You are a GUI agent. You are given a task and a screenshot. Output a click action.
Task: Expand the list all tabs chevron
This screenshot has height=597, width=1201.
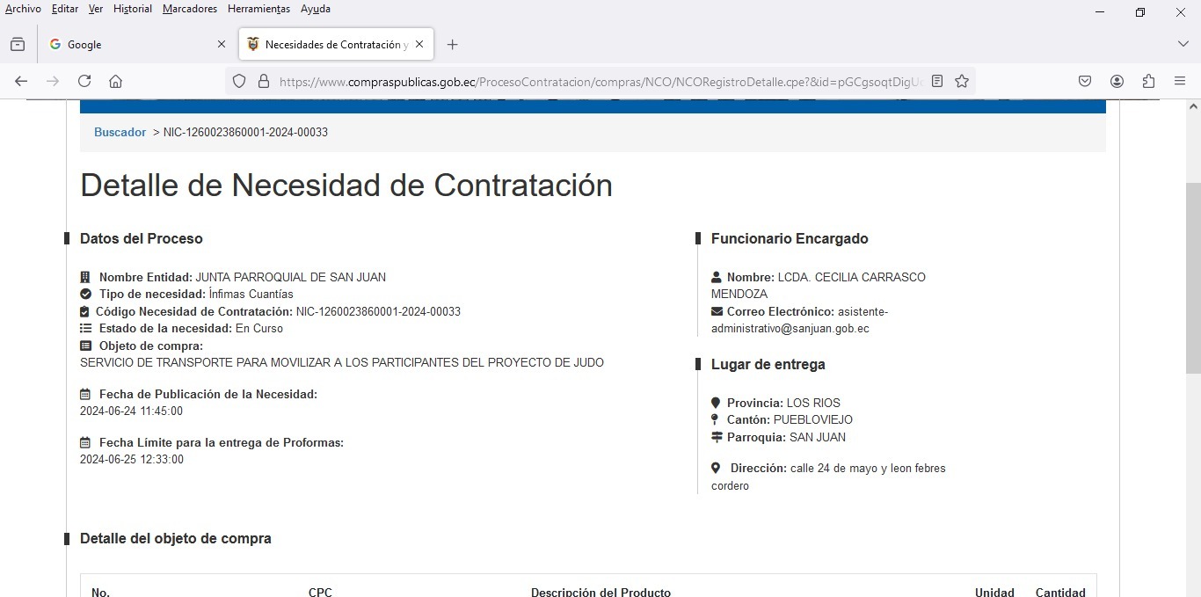tap(1183, 44)
